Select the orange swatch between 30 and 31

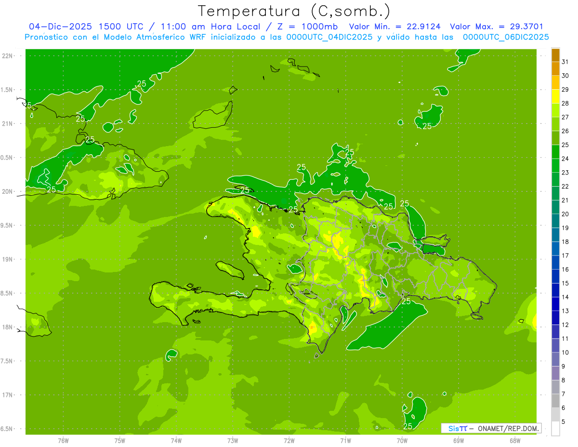click(x=555, y=69)
